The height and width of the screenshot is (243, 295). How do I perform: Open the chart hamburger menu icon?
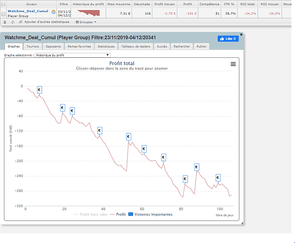tap(233, 64)
